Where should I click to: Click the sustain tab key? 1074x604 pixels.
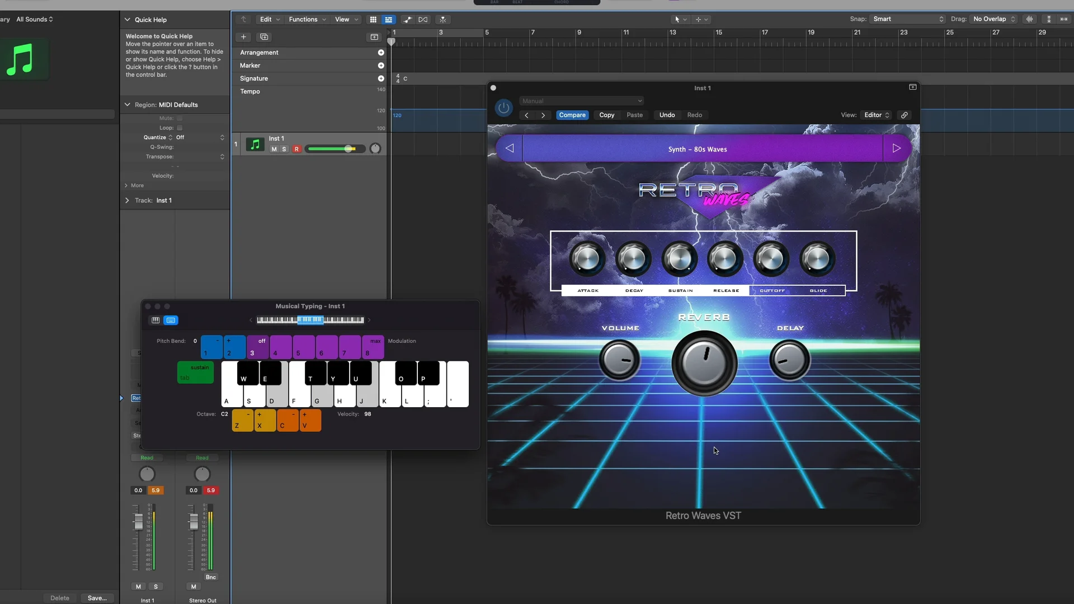point(195,372)
